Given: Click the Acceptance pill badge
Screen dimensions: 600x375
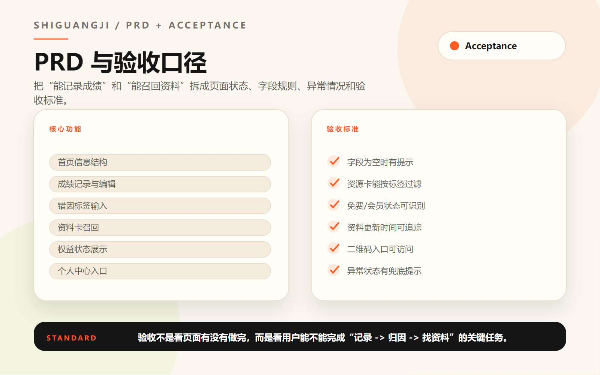Looking at the screenshot, I should (501, 46).
